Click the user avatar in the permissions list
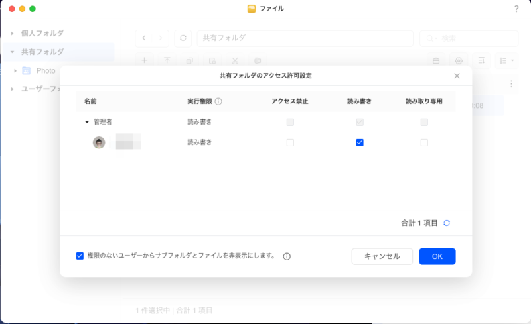This screenshot has height=324, width=531. click(x=99, y=142)
